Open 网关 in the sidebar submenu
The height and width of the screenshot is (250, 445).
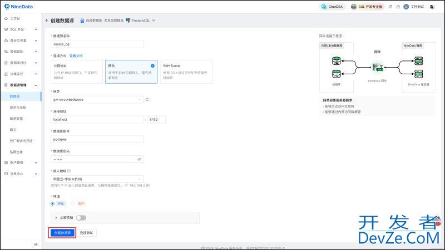pyautogui.click(x=13, y=130)
